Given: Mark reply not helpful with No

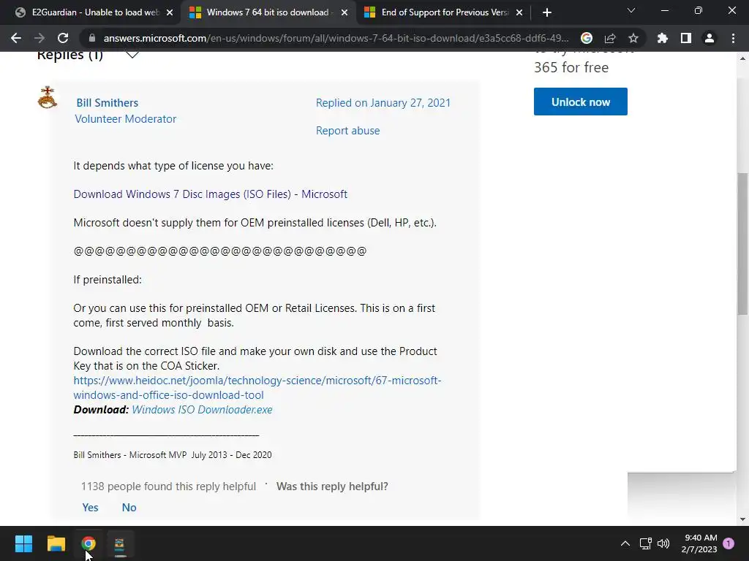Looking at the screenshot, I should (x=129, y=508).
